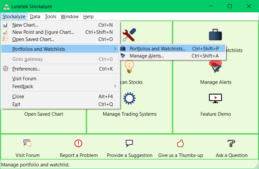The image size is (259, 169).
Task: Click the Open Saved Chart folder icon
Action: click(x=5, y=39)
